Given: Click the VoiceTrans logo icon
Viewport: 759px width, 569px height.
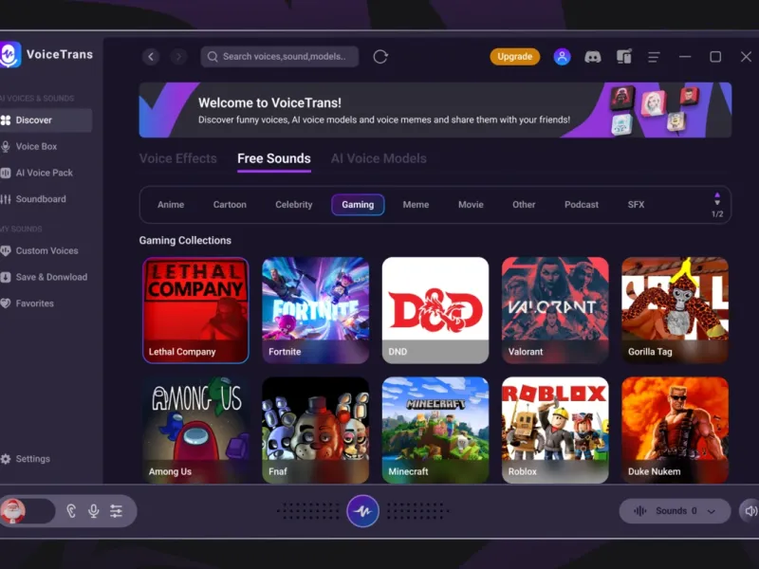Looking at the screenshot, I should (x=9, y=54).
